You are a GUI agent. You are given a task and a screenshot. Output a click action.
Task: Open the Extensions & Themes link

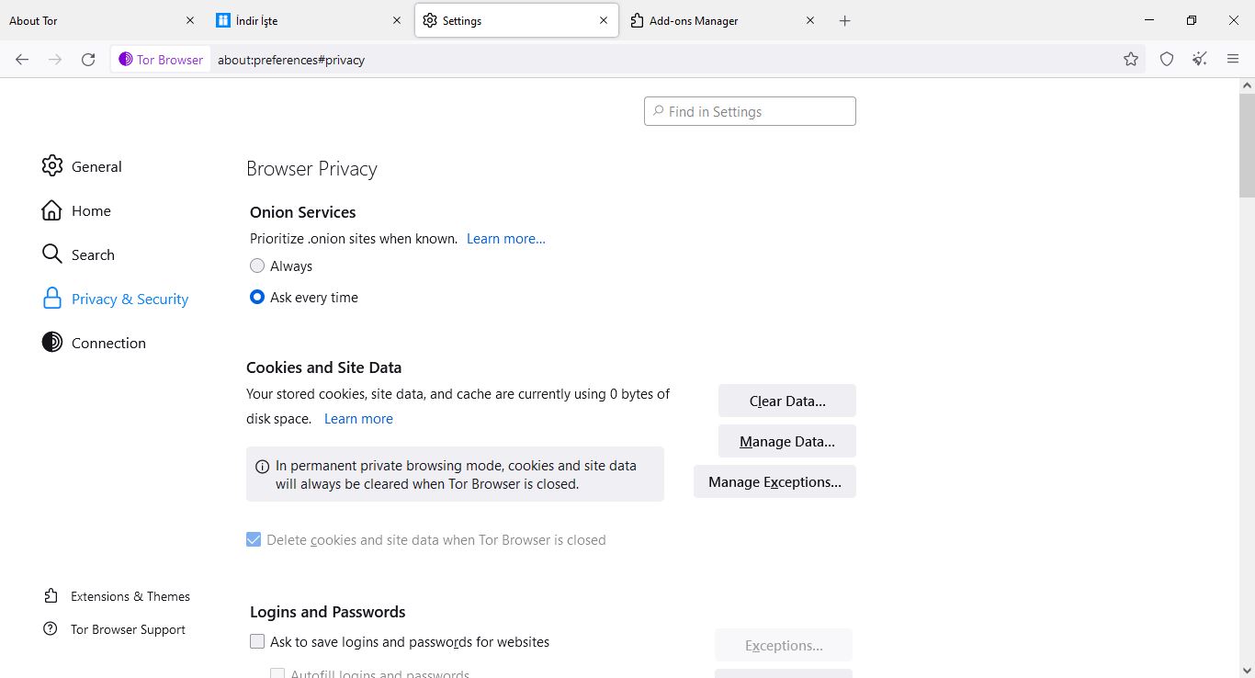[x=130, y=596]
